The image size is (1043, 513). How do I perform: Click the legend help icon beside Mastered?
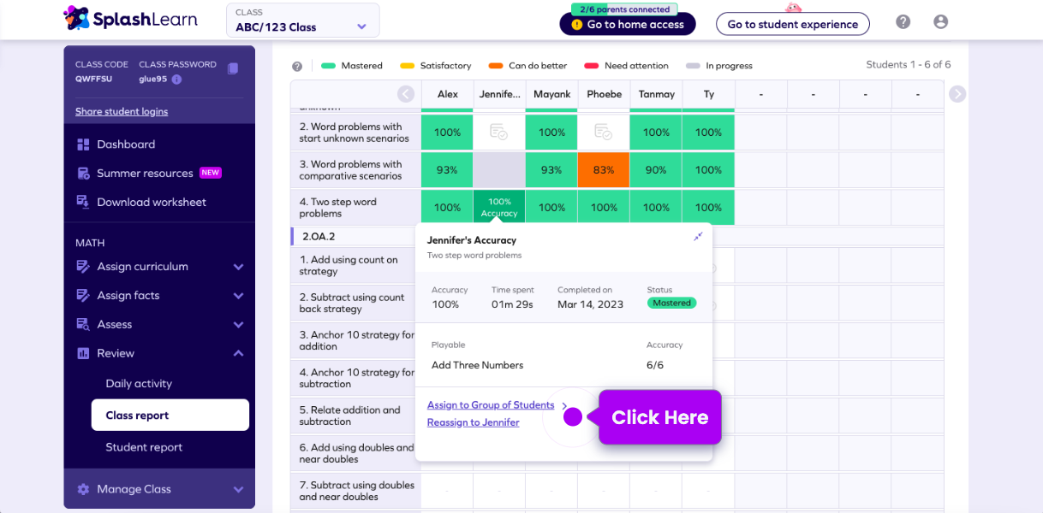(297, 67)
